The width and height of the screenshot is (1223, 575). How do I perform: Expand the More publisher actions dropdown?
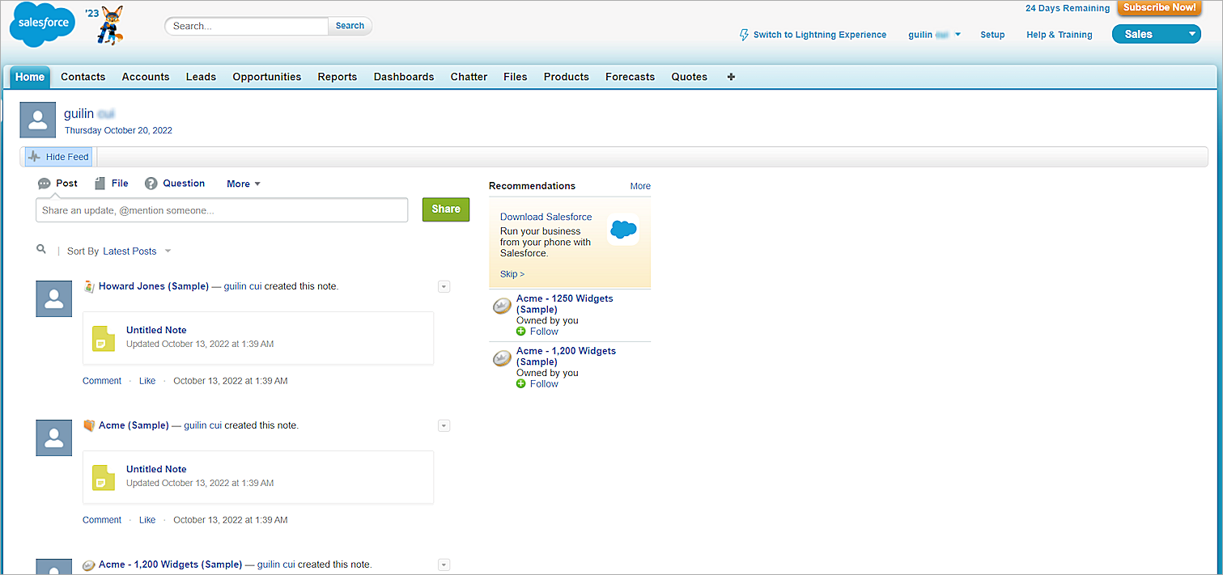(x=244, y=184)
